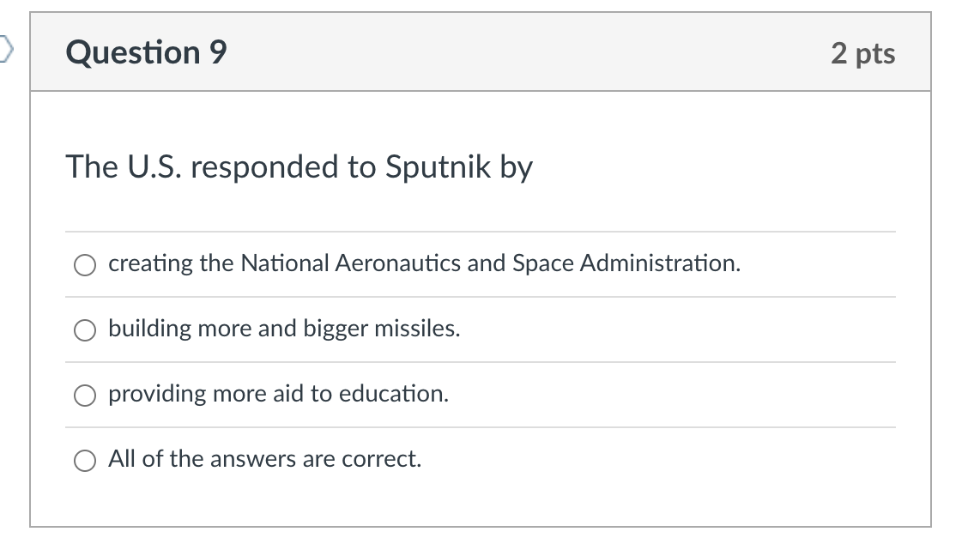Click the word 'missiles' in the second answer

(x=417, y=329)
